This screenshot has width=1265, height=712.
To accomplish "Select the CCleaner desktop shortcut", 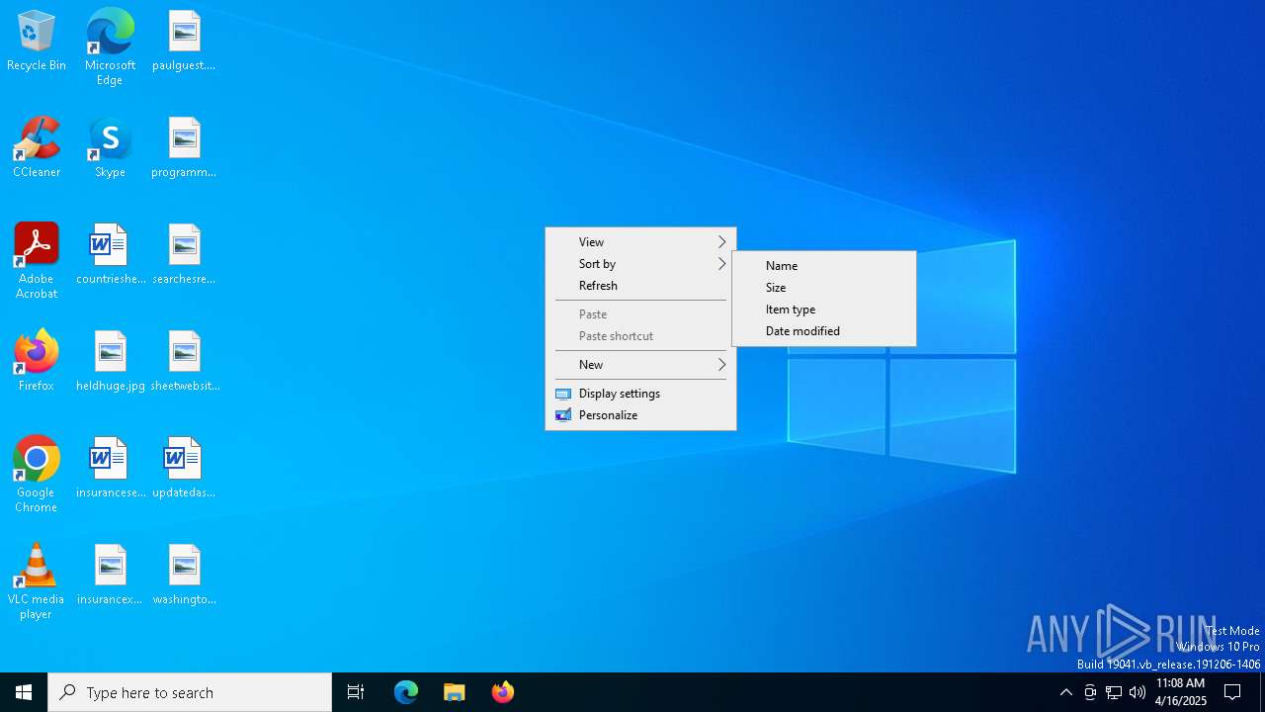I will coord(37,147).
